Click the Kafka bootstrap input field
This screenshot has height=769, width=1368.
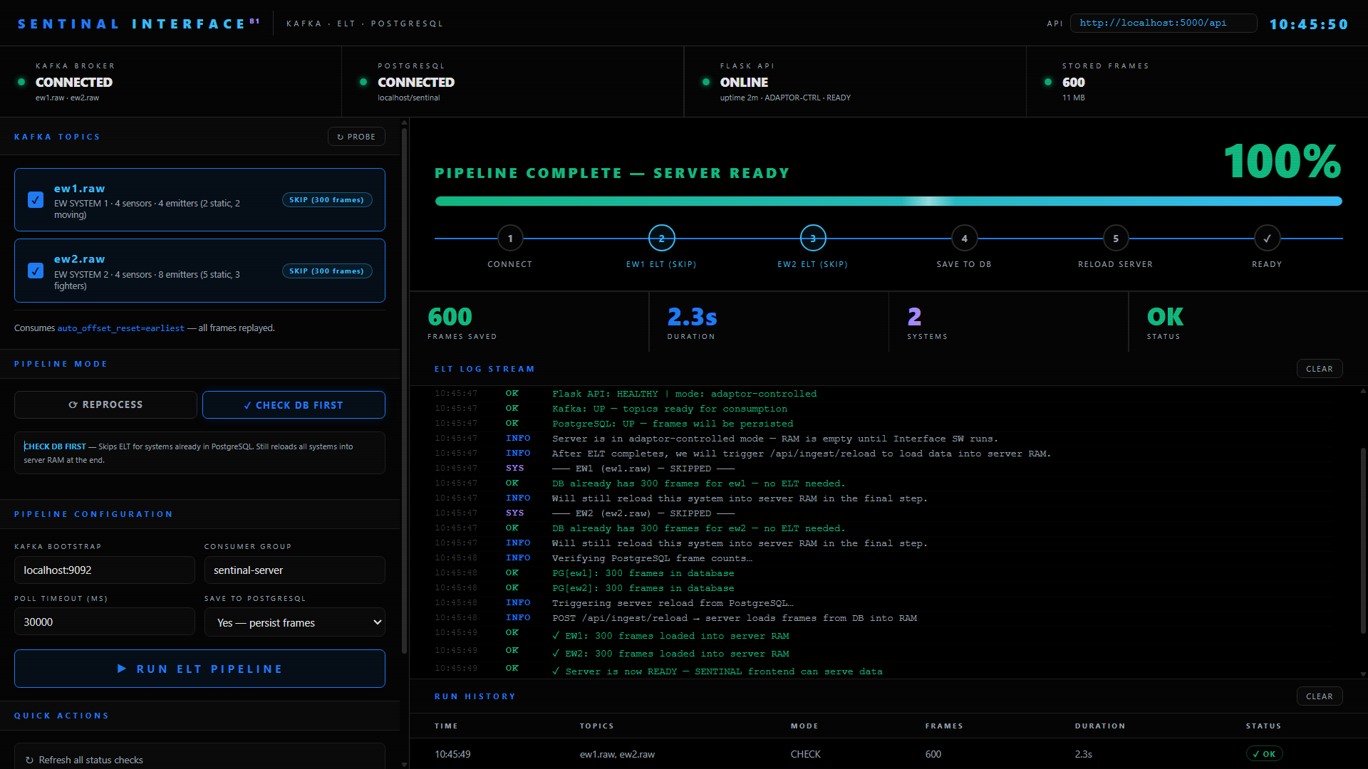(x=105, y=570)
